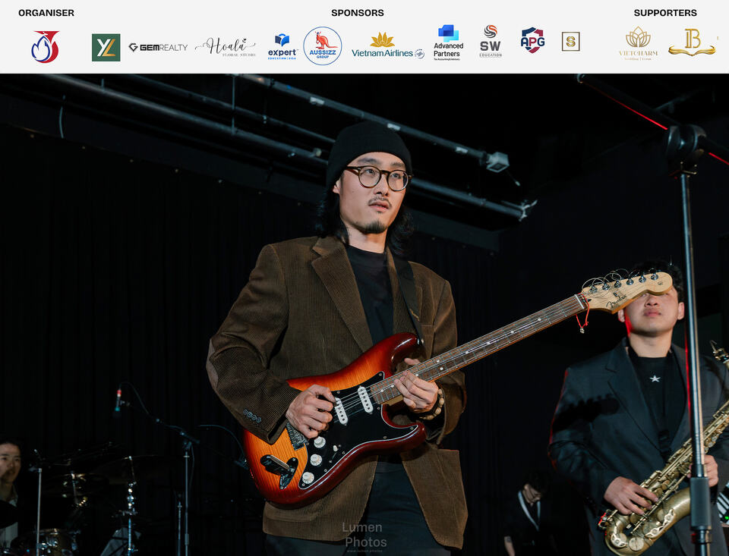729x556 pixels.
Task: Click the Hoala Floral Studio logo
Action: click(226, 47)
